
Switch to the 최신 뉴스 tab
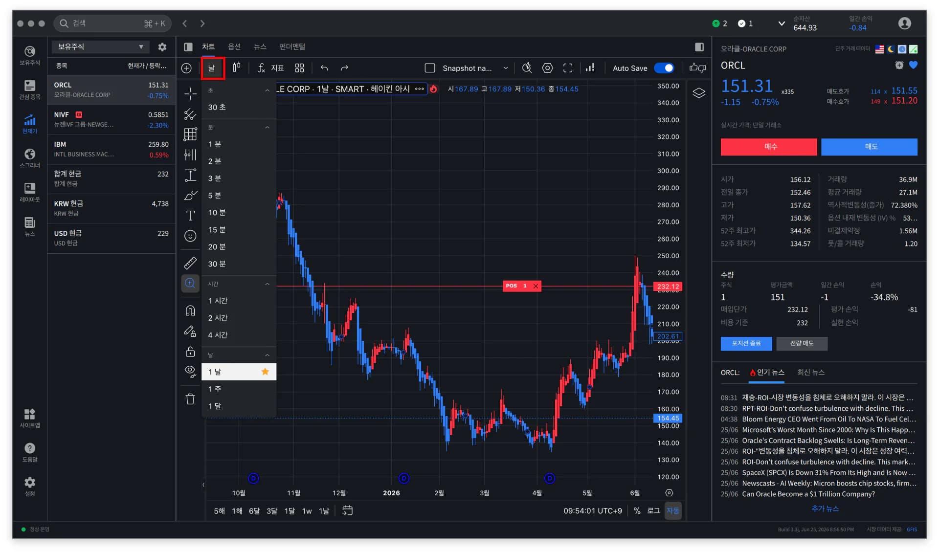tap(810, 373)
